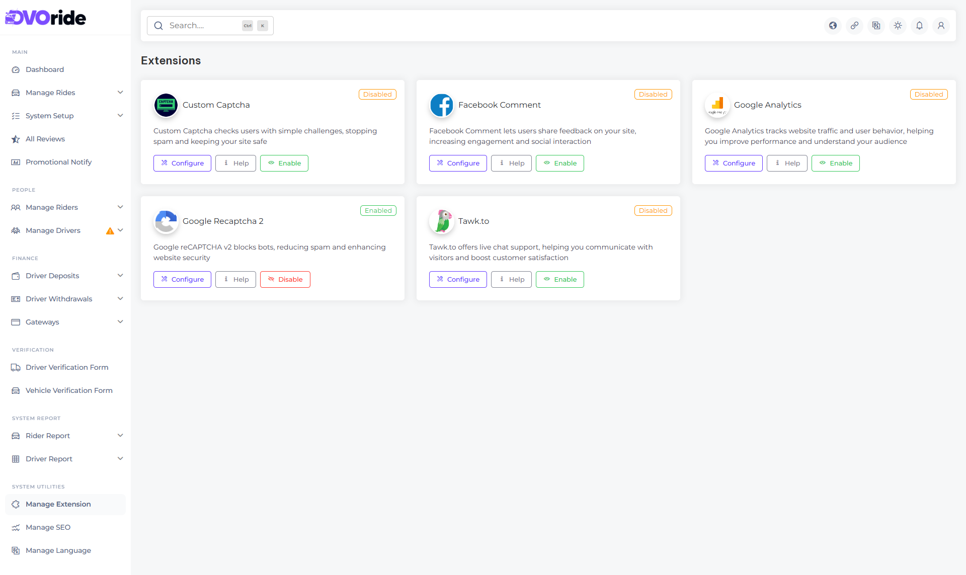Image resolution: width=966 pixels, height=575 pixels.
Task: Open Manage Extension from the sidebar
Action: pos(58,504)
